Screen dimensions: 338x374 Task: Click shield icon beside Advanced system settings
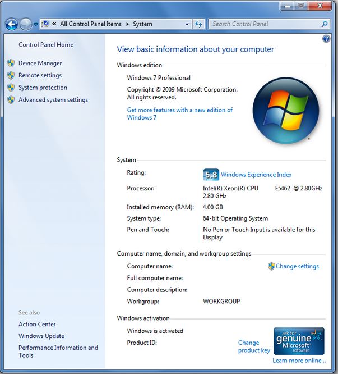(11, 100)
